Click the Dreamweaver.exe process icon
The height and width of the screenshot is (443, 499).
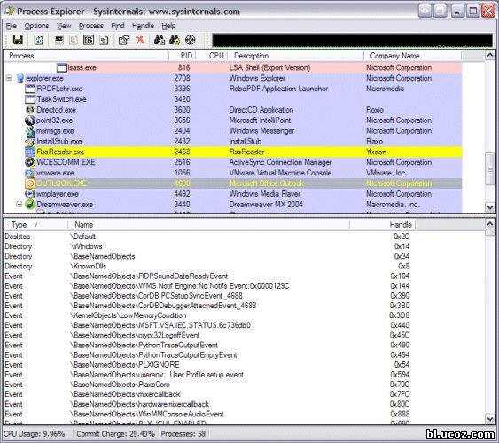tap(30, 204)
